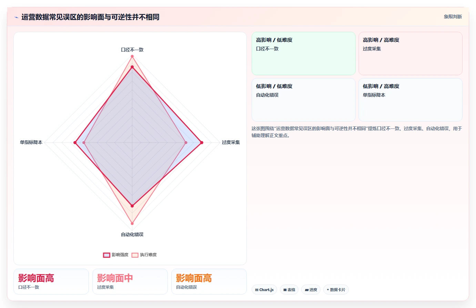
Task: Click the 自动化错误 radar axis label
Action: (x=132, y=234)
